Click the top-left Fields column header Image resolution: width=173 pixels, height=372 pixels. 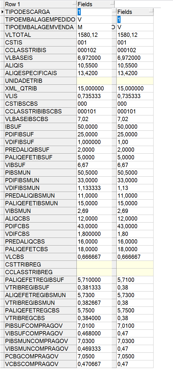point(93,4)
